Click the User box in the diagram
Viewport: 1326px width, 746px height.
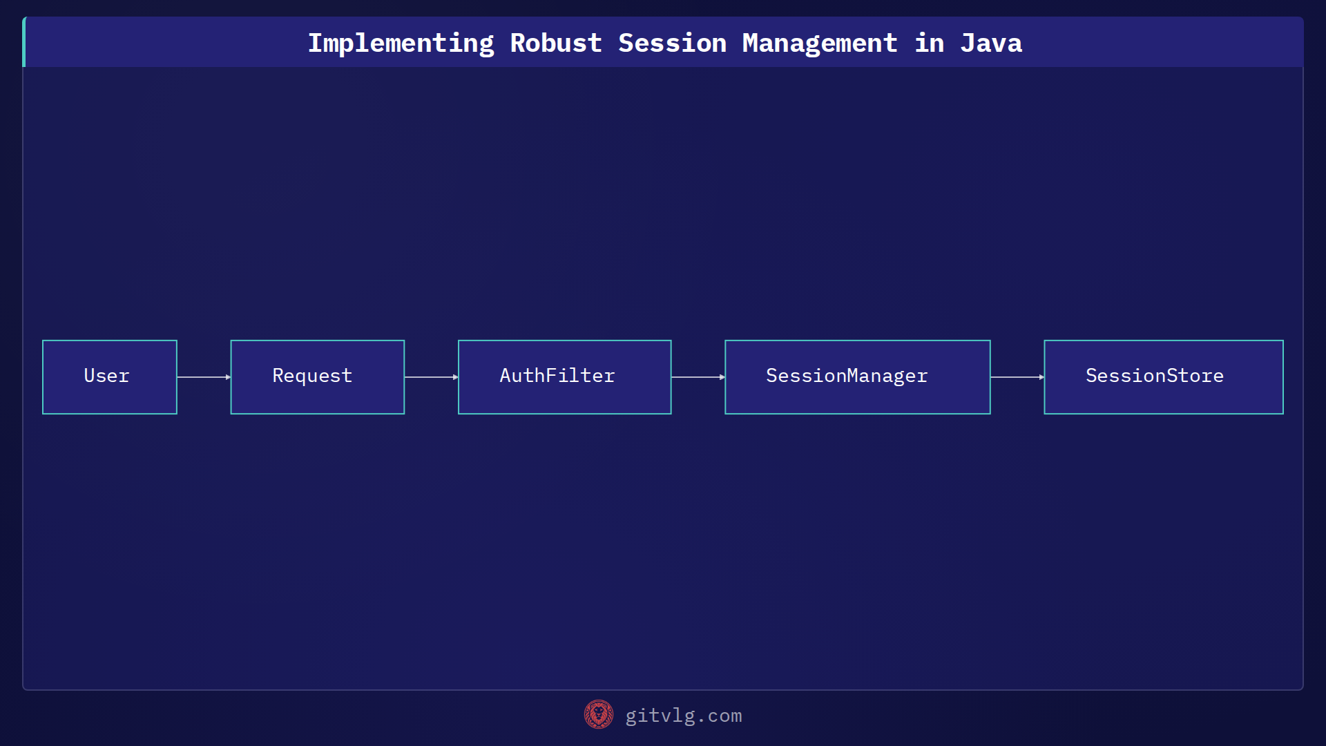pos(110,377)
